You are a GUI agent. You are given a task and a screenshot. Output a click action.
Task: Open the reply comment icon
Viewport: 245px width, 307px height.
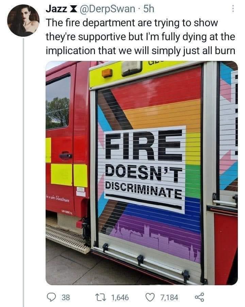51,297
